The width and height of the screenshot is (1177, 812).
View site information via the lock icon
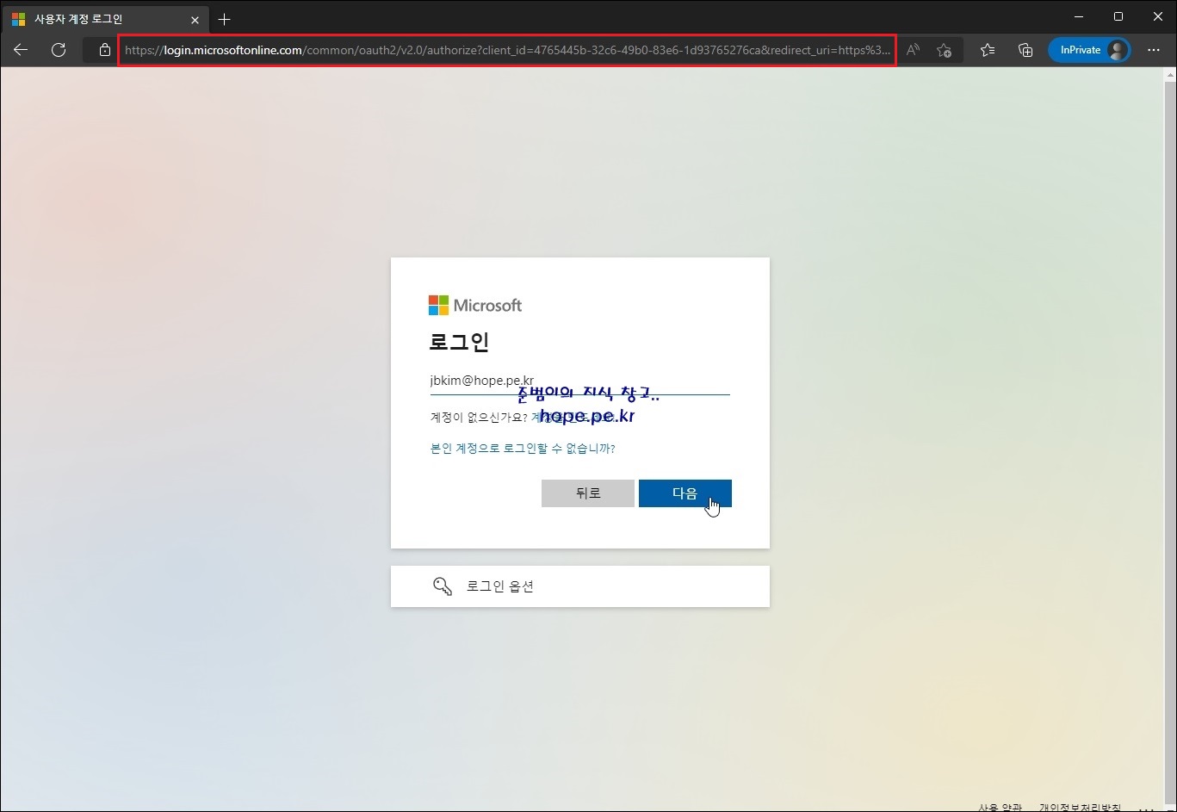coord(104,50)
